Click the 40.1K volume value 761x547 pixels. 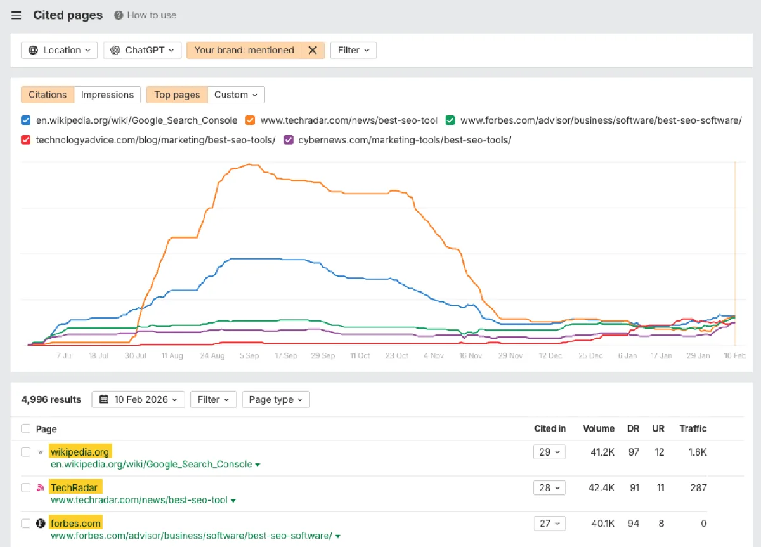click(602, 524)
